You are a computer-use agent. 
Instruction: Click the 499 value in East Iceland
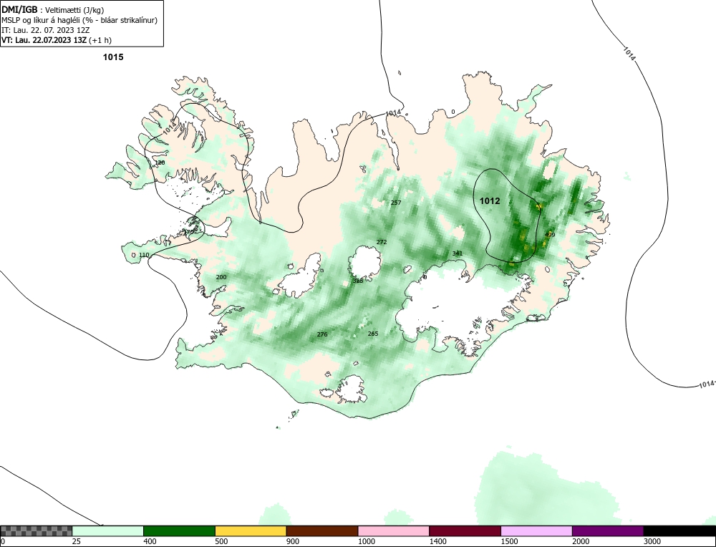550,235
